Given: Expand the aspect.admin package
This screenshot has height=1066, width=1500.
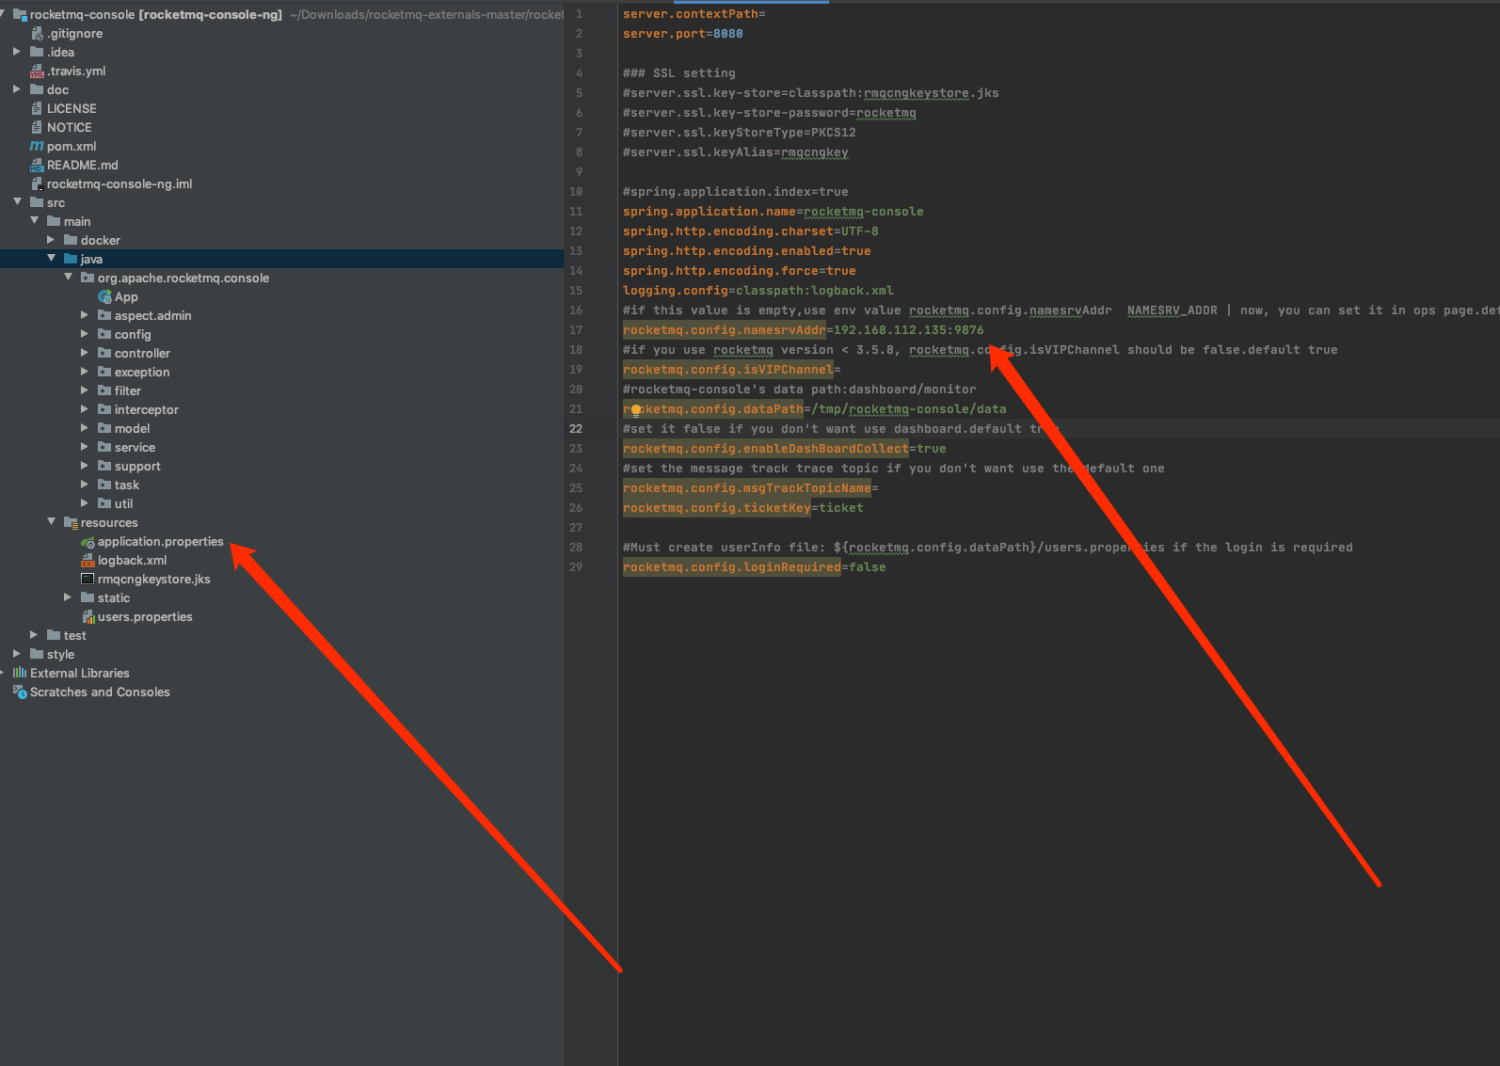Looking at the screenshot, I should point(85,315).
